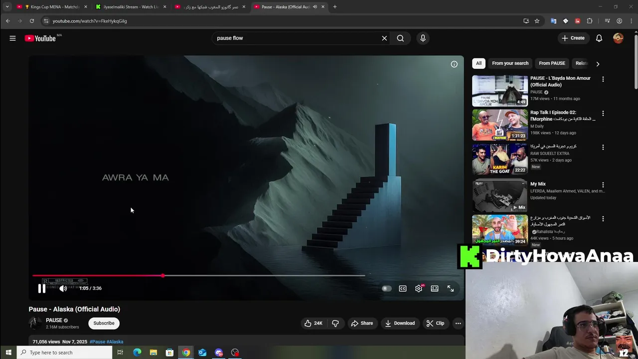Submit search with magnifier icon
Screen dimensions: 638x359
coord(400,38)
